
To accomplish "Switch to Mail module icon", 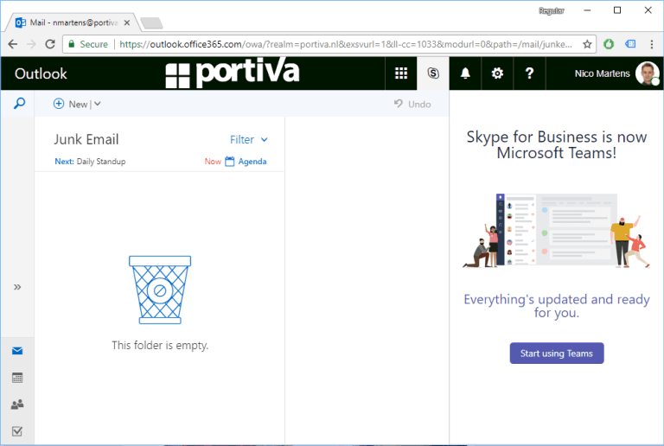I will pos(17,351).
